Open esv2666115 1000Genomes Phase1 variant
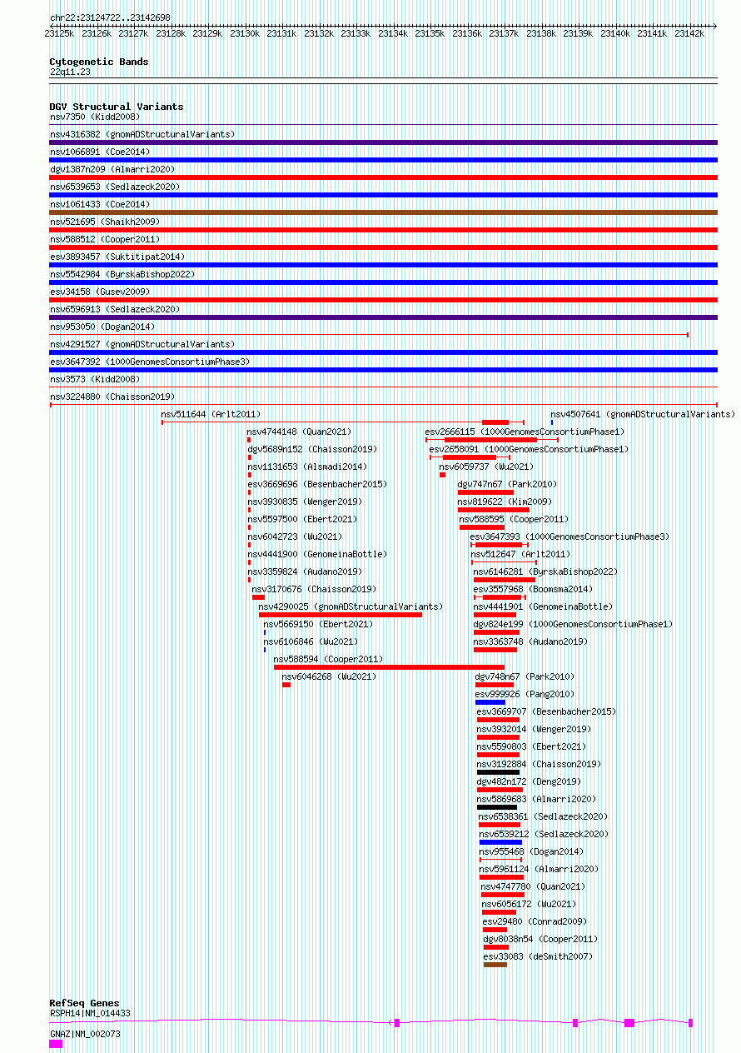Image resolution: width=741 pixels, height=1053 pixels. (525, 432)
